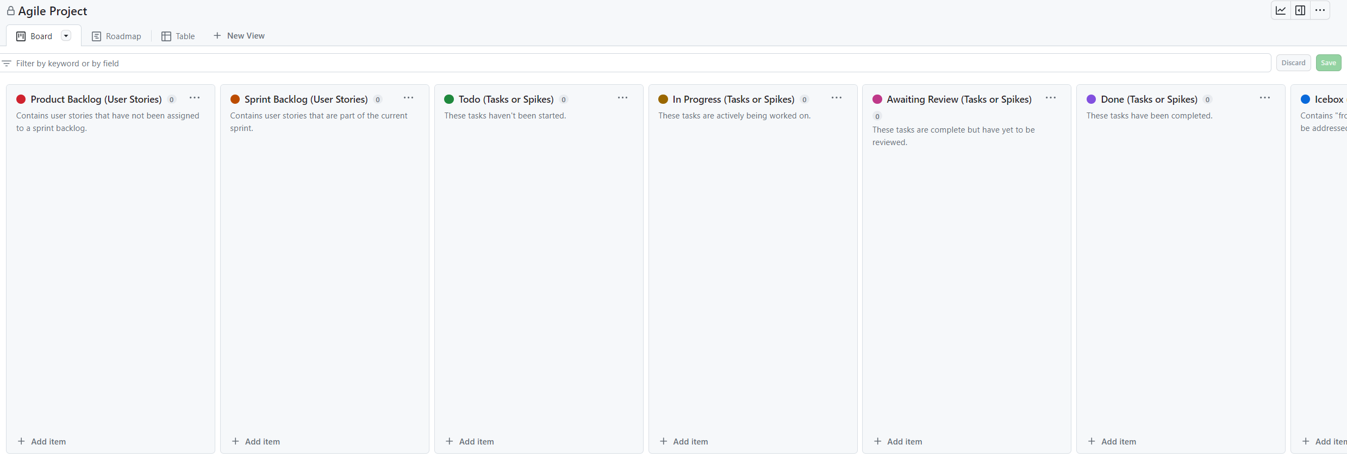
Task: Click the Product Backlog column description text
Action: (108, 122)
